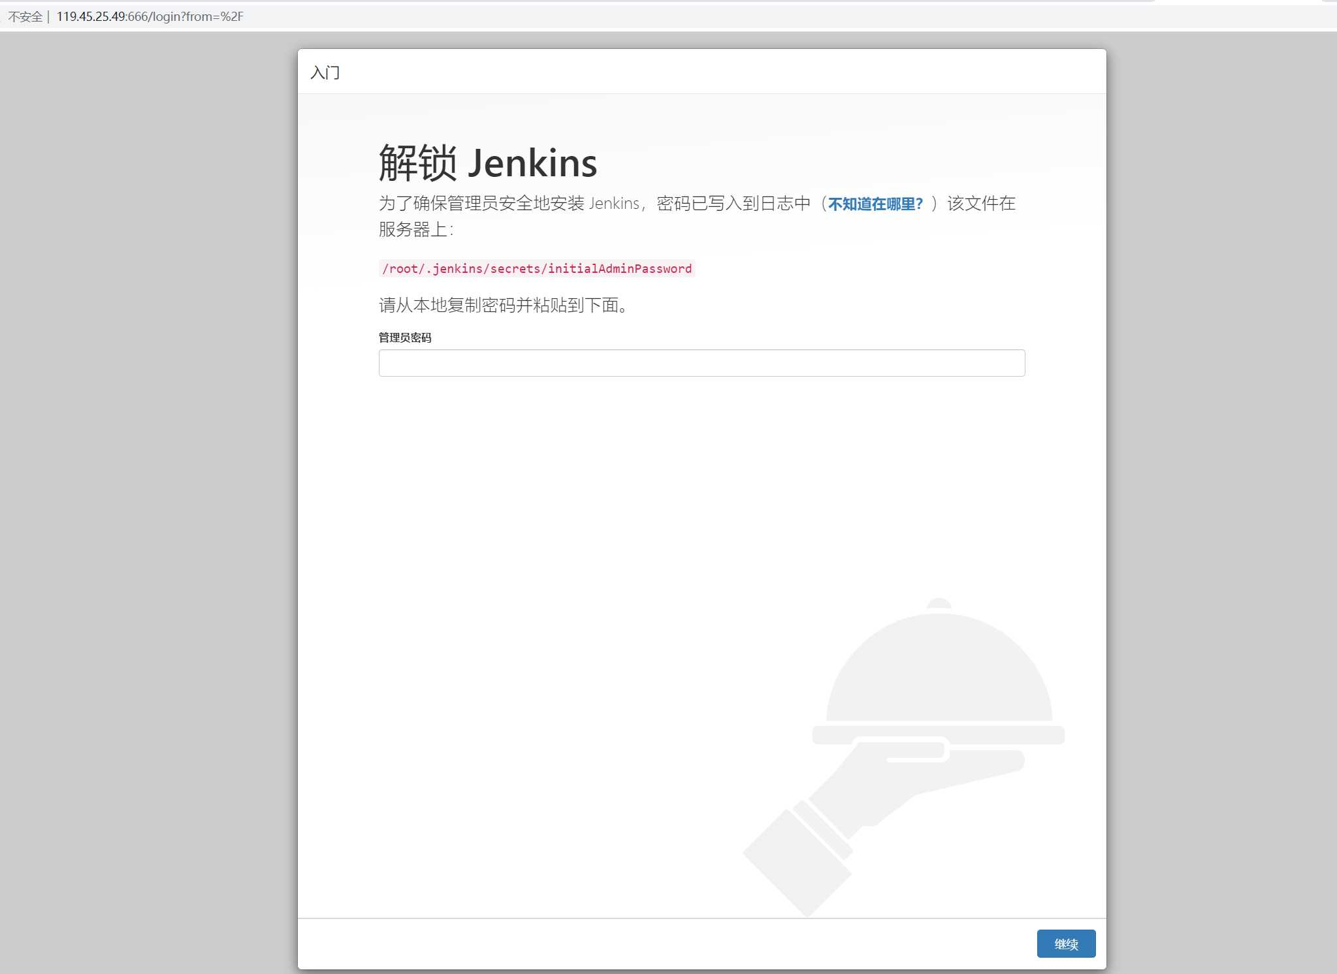Click the 入门 dialog title
This screenshot has width=1337, height=974.
pyautogui.click(x=325, y=72)
